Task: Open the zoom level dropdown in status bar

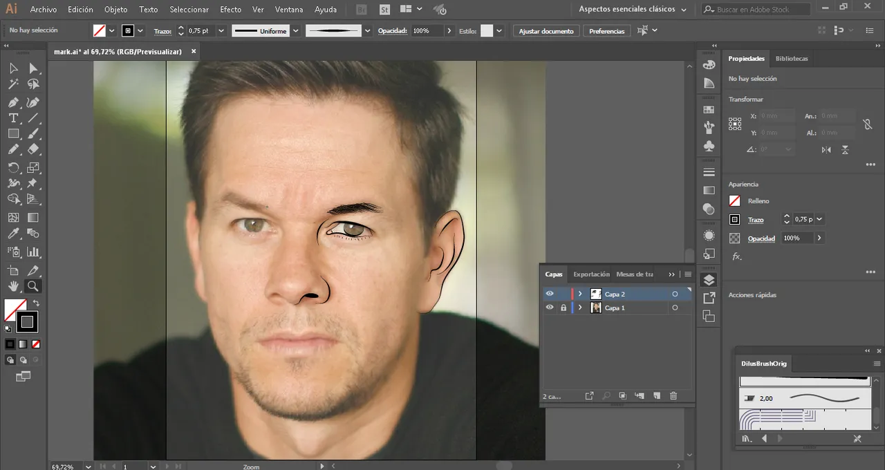Action: tap(88, 467)
